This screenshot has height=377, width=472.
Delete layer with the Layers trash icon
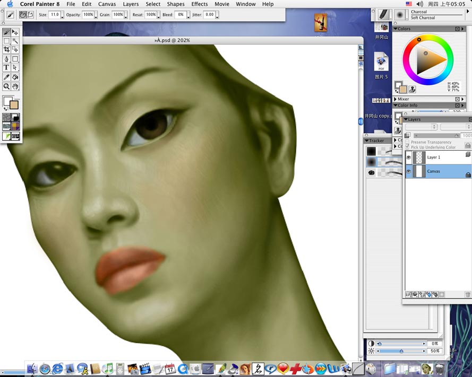(467, 295)
